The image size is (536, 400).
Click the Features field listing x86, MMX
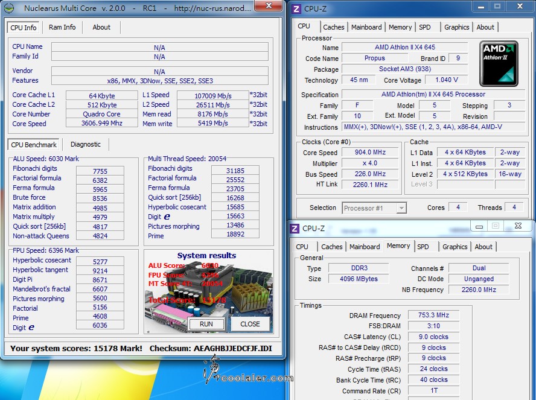(159, 81)
